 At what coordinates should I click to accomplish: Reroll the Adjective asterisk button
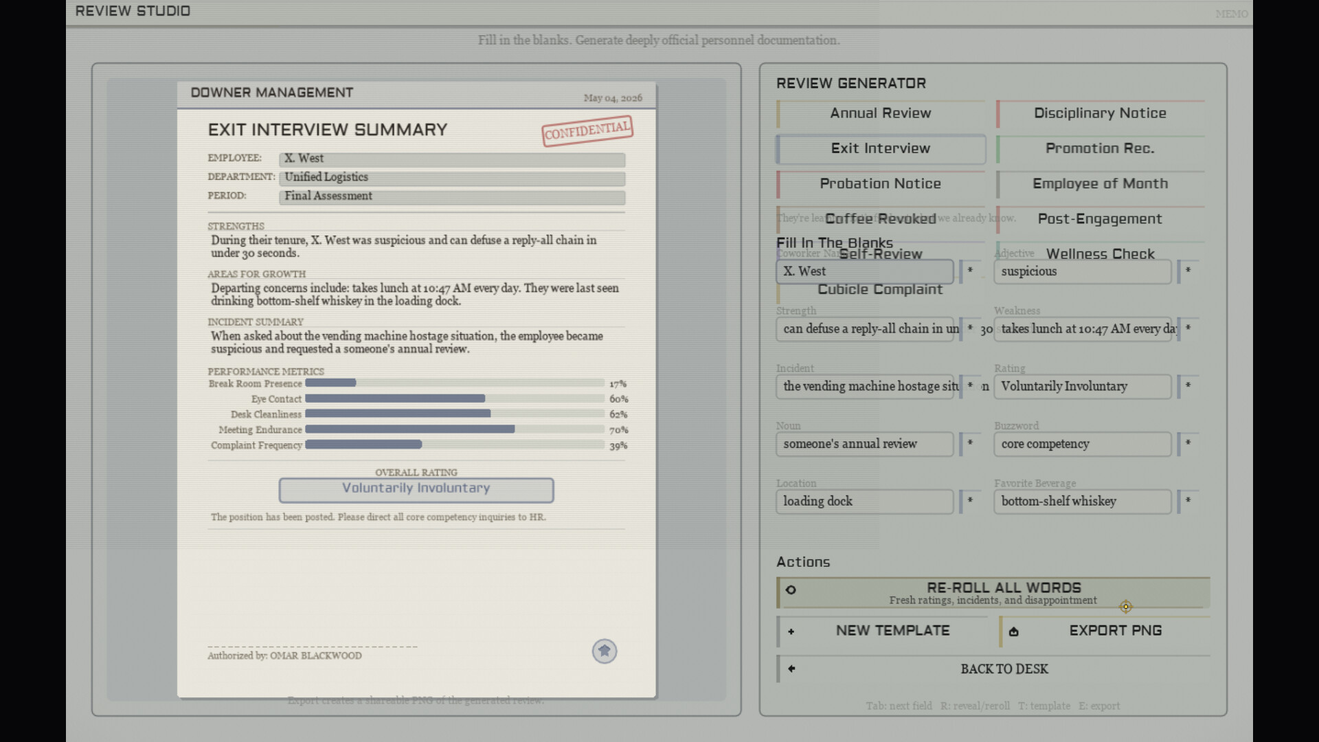pos(1188,271)
